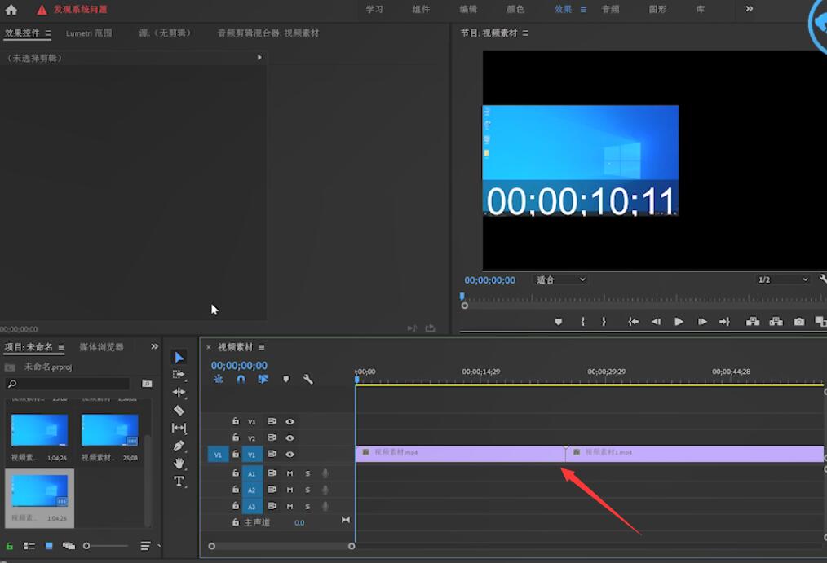Screen dimensions: 827x563
Task: Toggle V2 track visibility eye
Action: (x=290, y=438)
